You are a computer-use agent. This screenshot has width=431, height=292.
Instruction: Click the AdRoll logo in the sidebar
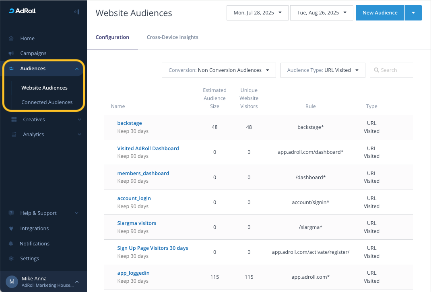click(23, 11)
